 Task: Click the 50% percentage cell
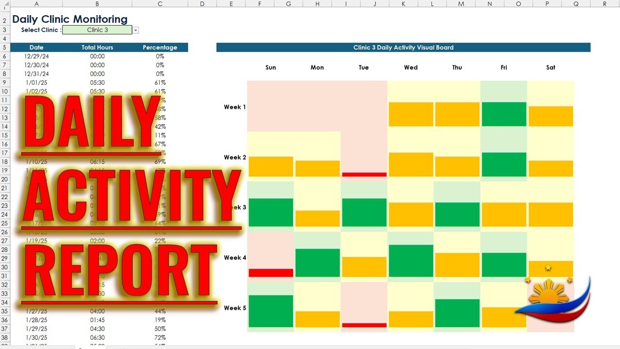(160, 329)
